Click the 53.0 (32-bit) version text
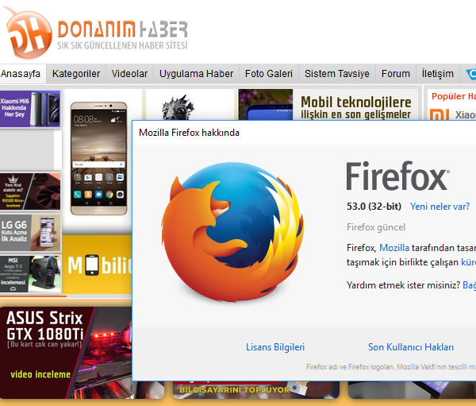Image resolution: width=476 pixels, height=406 pixels. pyautogui.click(x=374, y=207)
